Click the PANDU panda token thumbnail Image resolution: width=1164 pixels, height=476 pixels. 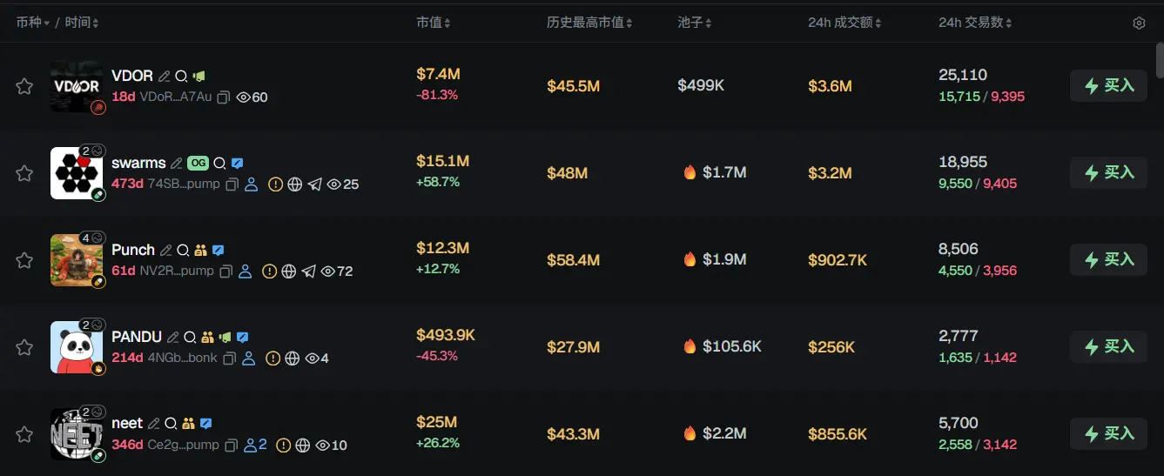pyautogui.click(x=77, y=347)
